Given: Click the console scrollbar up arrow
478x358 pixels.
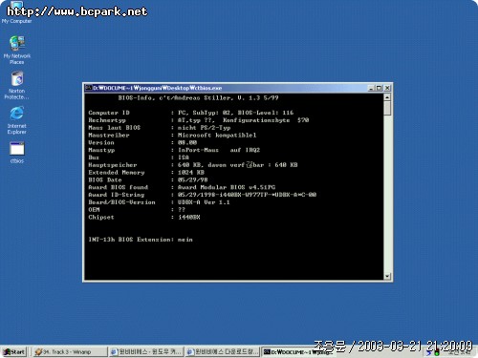Looking at the screenshot, I should click(x=387, y=97).
